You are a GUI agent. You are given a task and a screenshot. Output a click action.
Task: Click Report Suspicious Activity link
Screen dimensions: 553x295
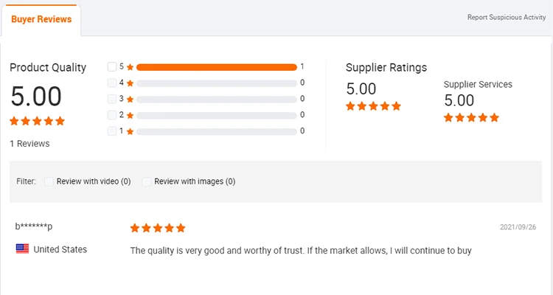tap(506, 17)
